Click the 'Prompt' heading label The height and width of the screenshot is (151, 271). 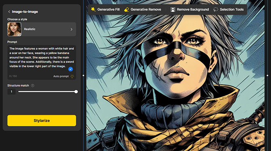point(12,42)
